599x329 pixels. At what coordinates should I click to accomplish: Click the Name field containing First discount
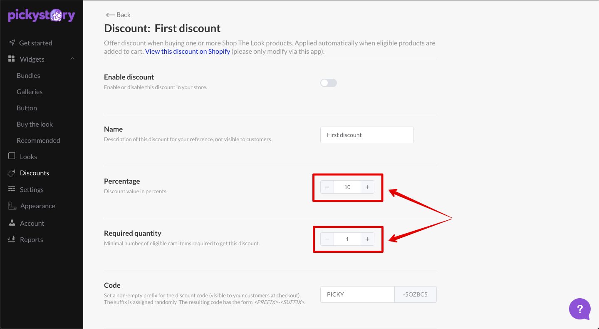click(x=367, y=135)
